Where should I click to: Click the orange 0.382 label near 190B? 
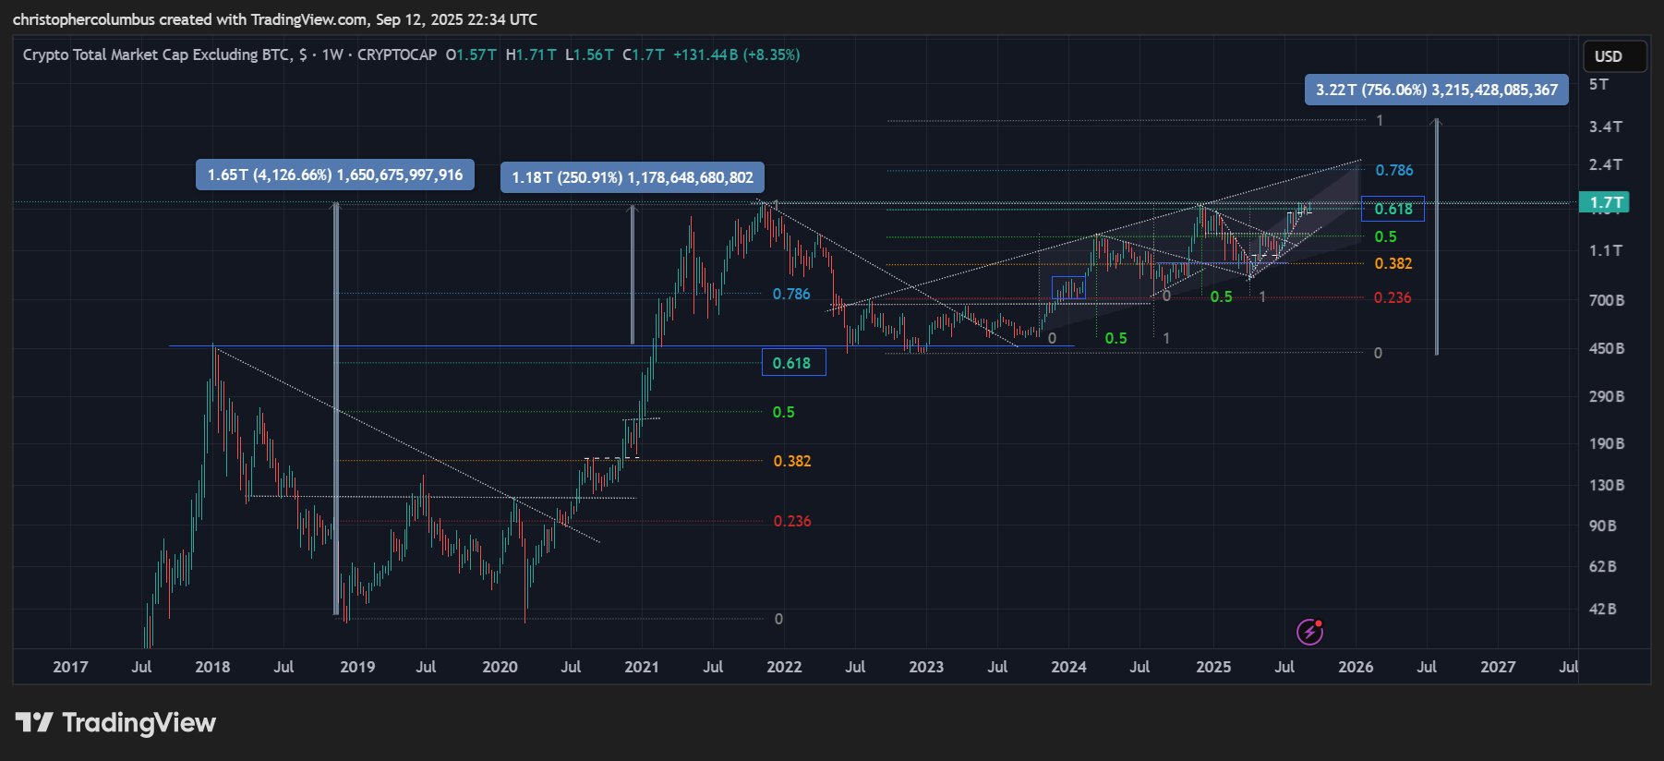point(791,461)
